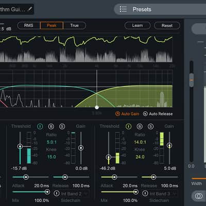
Task: Click the 5.0 dB gain slider handle
Action: 169,145
